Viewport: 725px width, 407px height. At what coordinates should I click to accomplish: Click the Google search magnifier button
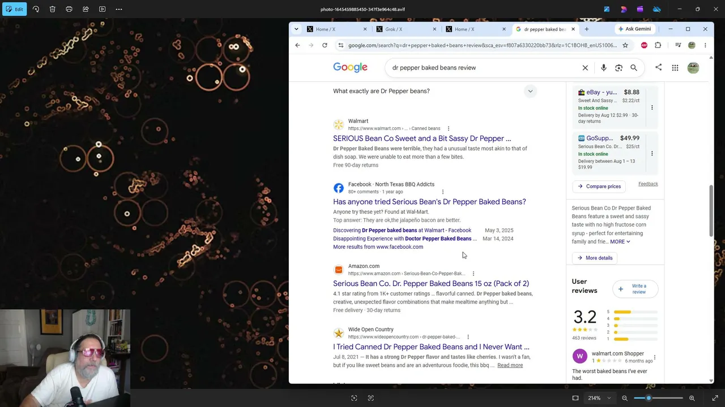coord(634,68)
